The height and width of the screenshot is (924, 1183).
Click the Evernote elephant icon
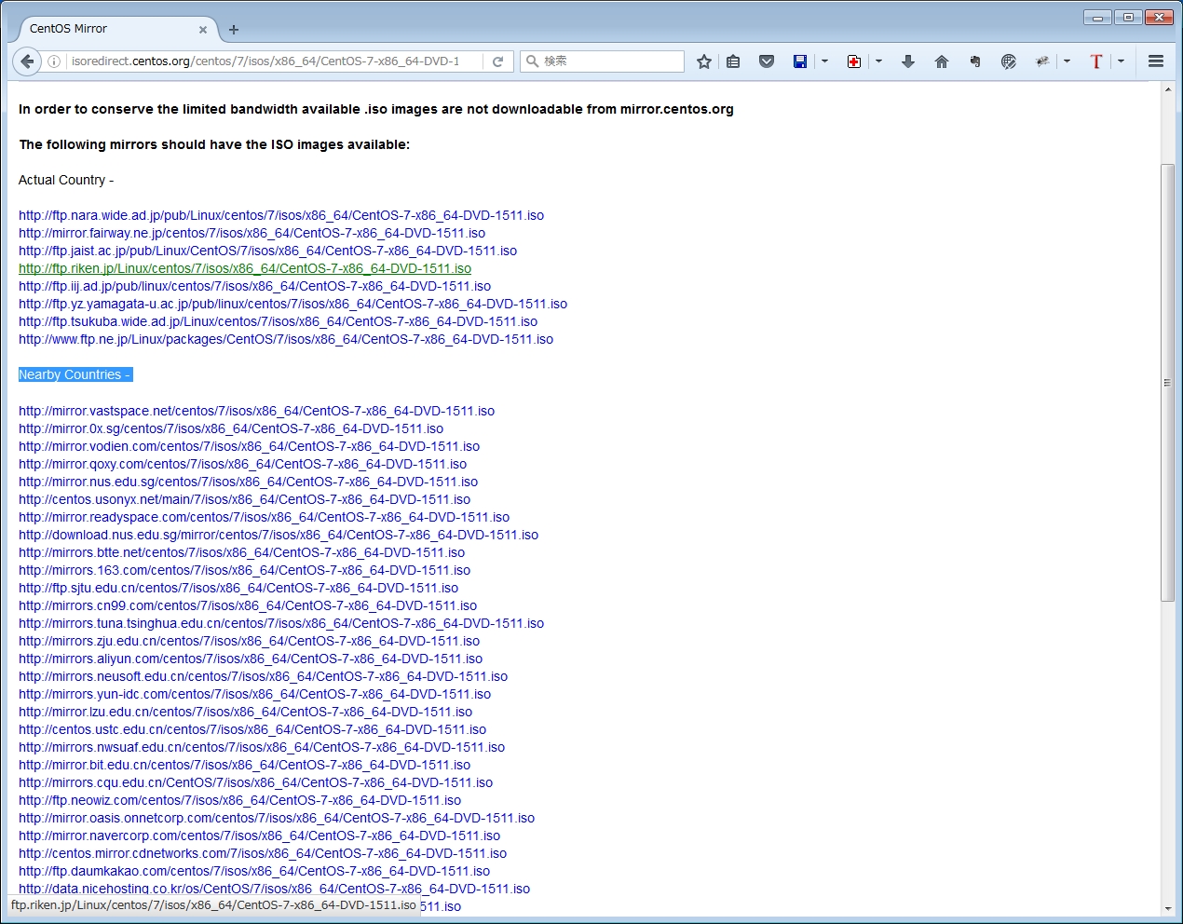point(975,61)
